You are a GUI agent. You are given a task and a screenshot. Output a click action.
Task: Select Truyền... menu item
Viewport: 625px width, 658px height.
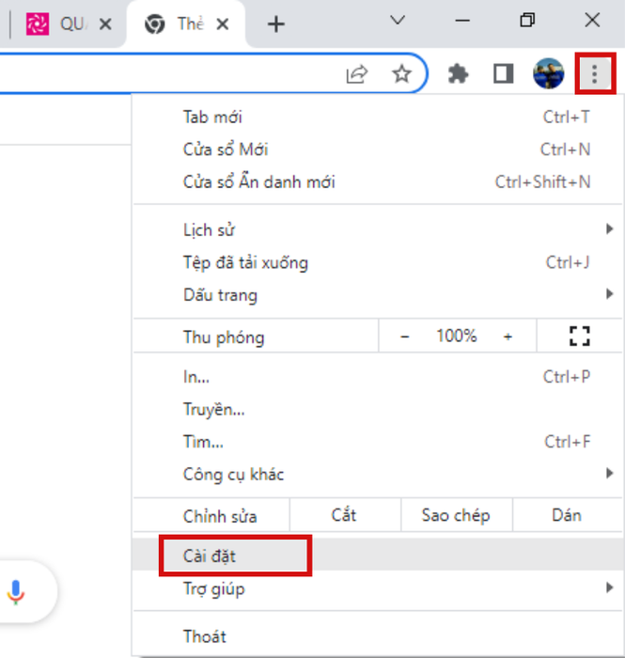coord(378,409)
